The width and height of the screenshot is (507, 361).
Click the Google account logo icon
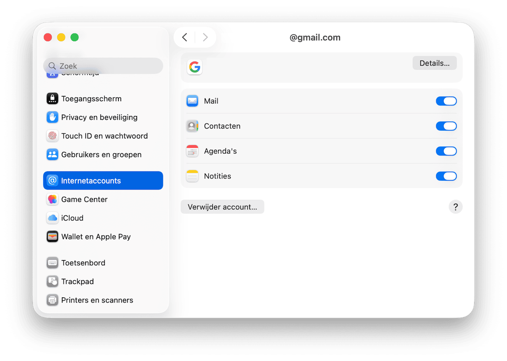pos(195,67)
